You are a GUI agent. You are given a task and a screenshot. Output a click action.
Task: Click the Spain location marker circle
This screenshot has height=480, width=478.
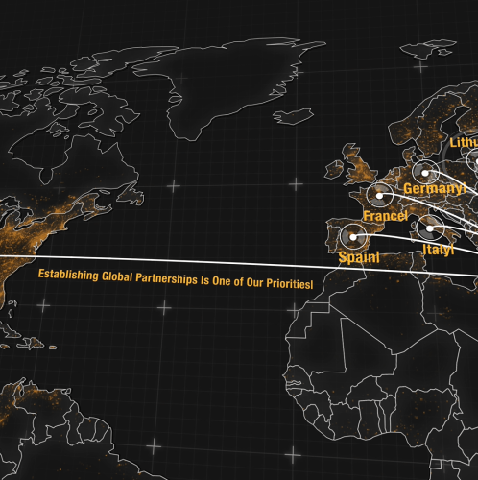pyautogui.click(x=353, y=237)
